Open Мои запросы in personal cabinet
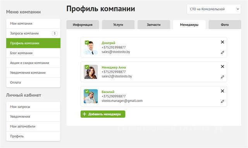The height and width of the screenshot is (148, 248). pos(33,107)
